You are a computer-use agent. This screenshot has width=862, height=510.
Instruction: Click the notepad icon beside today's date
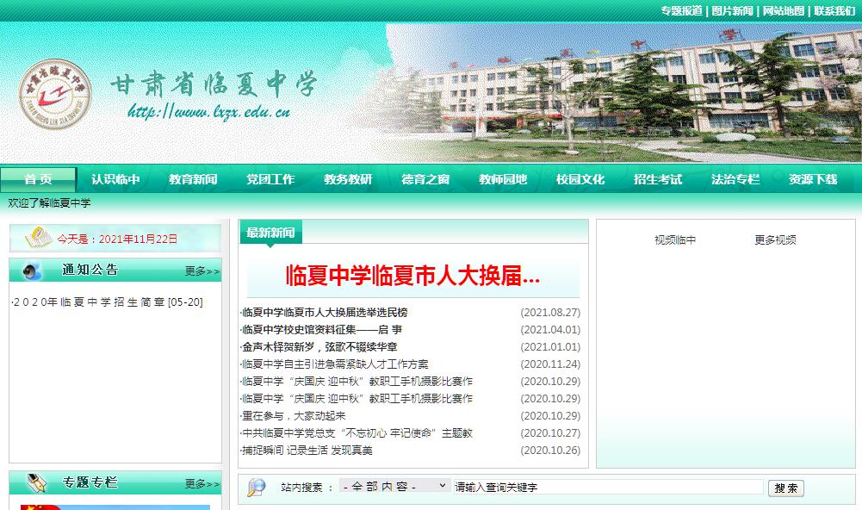coord(38,237)
